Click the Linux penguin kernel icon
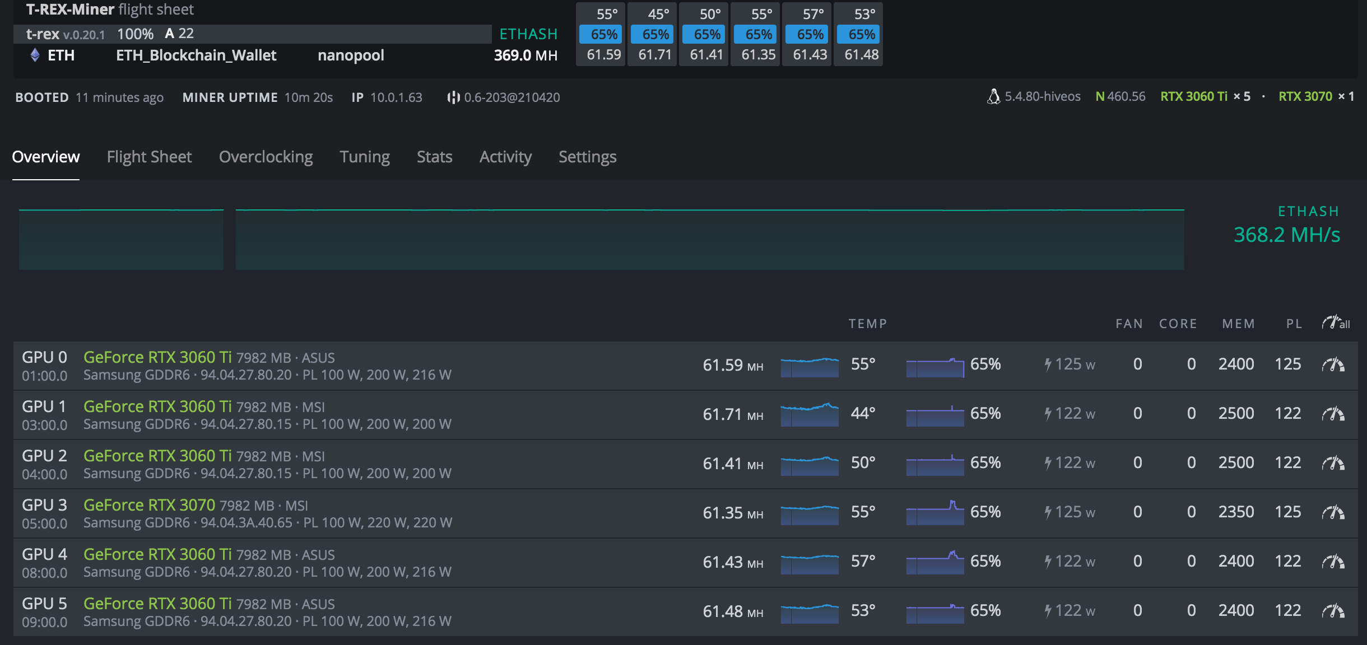 (x=993, y=97)
